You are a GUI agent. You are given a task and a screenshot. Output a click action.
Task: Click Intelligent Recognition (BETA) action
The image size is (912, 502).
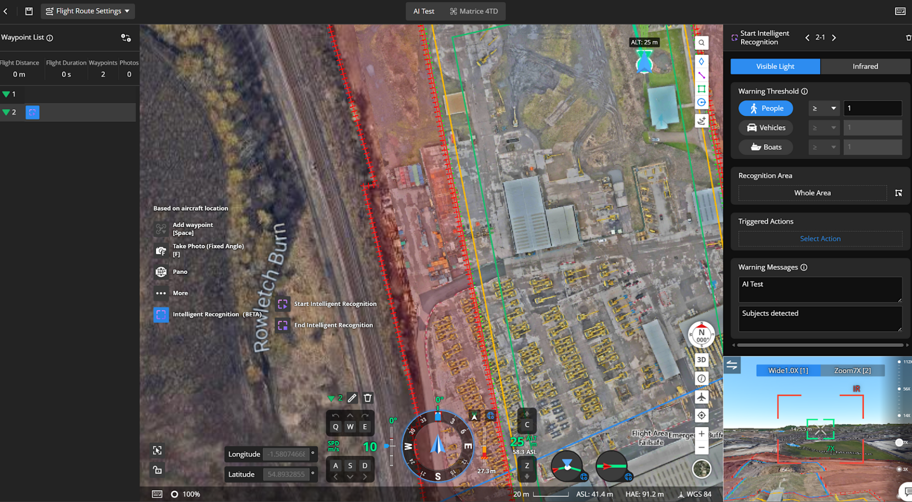click(208, 315)
